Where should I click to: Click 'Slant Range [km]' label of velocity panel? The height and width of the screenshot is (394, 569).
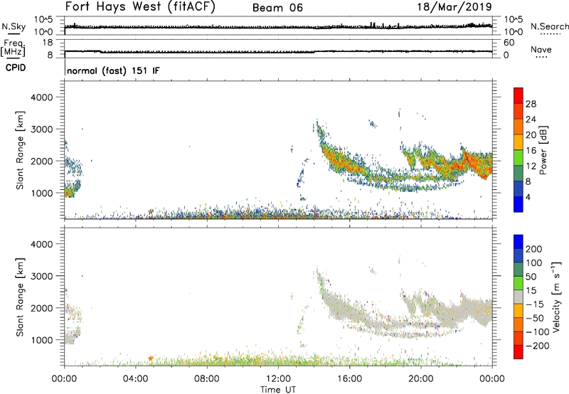20,297
